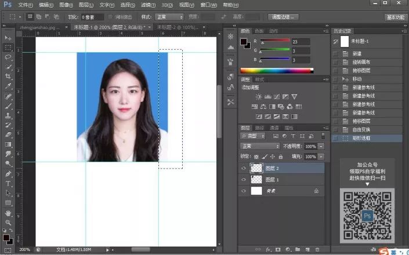Click the Curves adjustment icon
Screen dimensions: 409x255
(277, 97)
